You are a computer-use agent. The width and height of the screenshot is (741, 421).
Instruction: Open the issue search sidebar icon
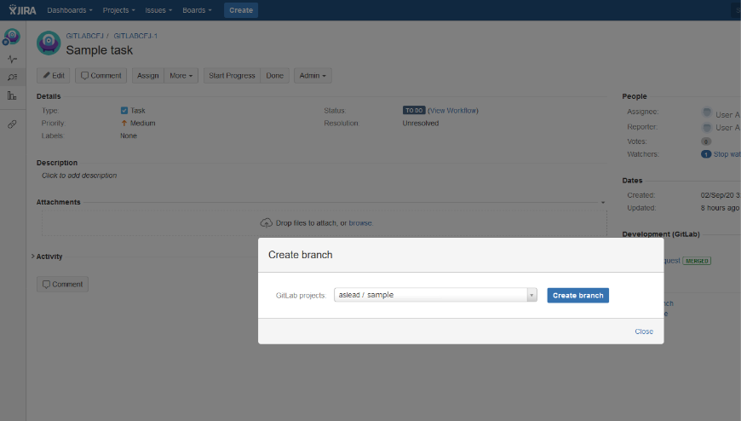click(x=12, y=77)
